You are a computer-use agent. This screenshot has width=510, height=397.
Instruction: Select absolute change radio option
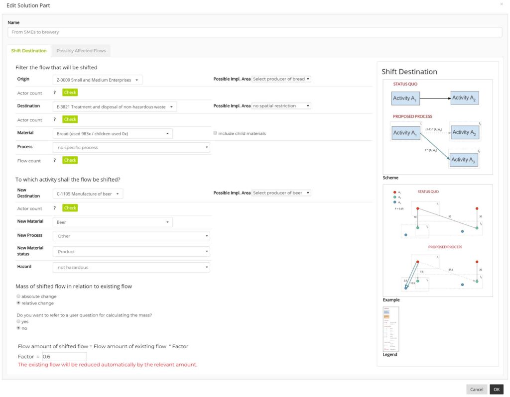tap(18, 297)
